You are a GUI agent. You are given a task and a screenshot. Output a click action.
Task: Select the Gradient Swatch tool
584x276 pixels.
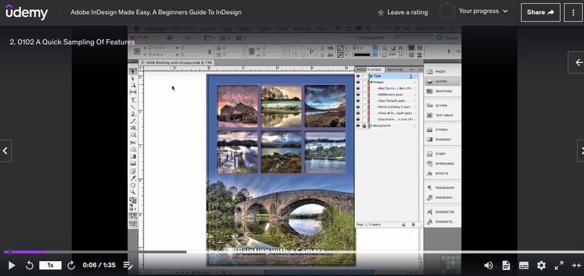coord(133,157)
